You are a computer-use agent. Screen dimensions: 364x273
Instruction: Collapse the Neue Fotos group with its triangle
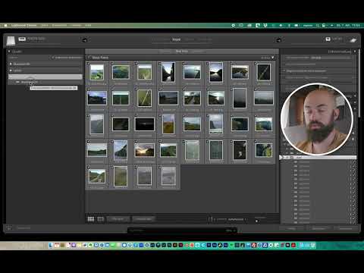[273, 58]
